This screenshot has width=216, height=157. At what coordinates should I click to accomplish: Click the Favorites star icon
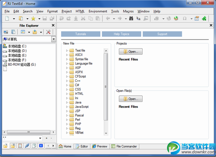pyautogui.click(x=33, y=18)
